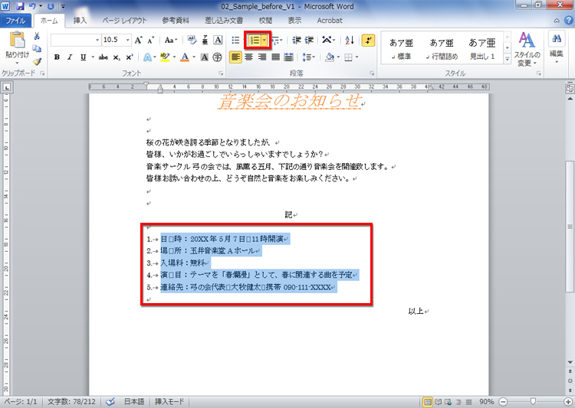Open the multilevel list menu
The width and height of the screenshot is (575, 408).
click(277, 40)
